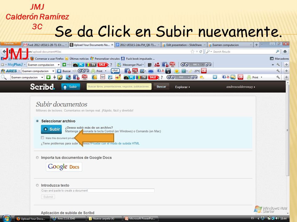The image size is (297, 222).
Task: Click the page vertical scrollbar
Action: 287,130
